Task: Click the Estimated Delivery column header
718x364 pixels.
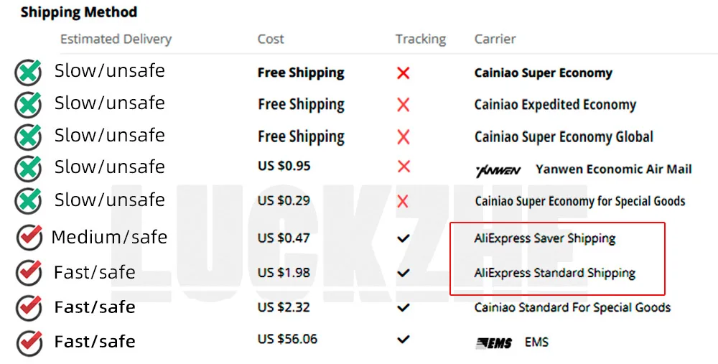Action: click(116, 39)
